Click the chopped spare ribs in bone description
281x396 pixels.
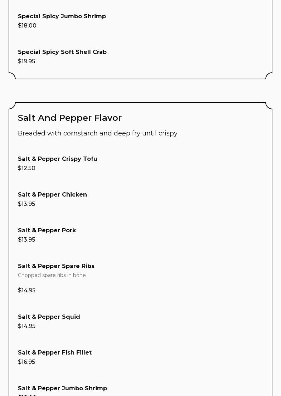52,275
